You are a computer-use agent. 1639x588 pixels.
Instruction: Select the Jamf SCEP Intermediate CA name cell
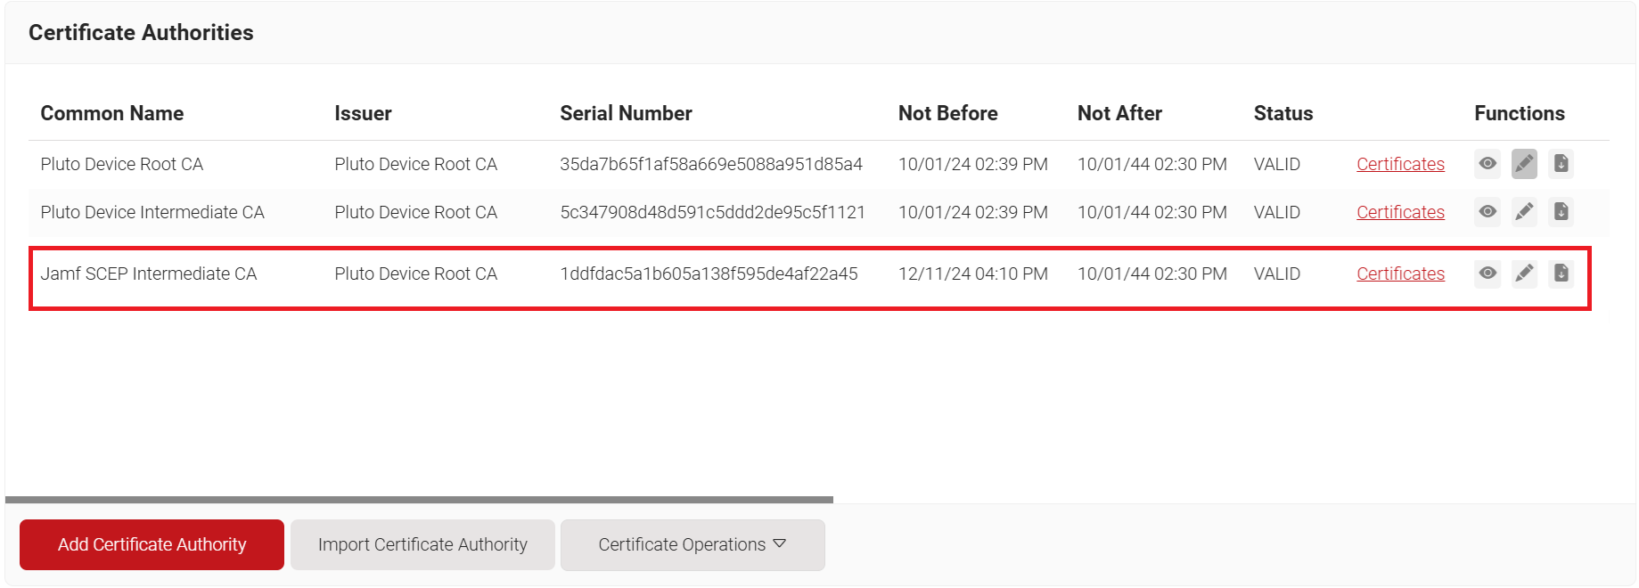point(149,274)
